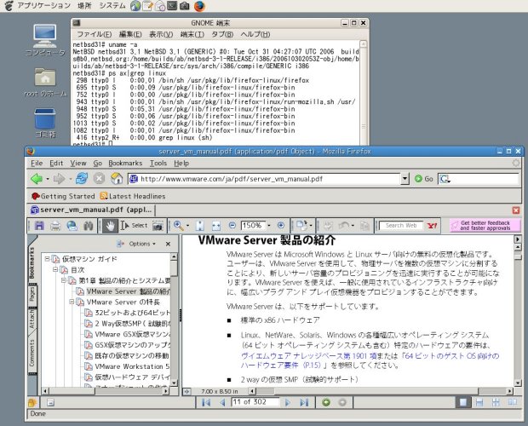This screenshot has width=528, height=426.
Task: Open the URL history dropdown
Action: tap(405, 179)
